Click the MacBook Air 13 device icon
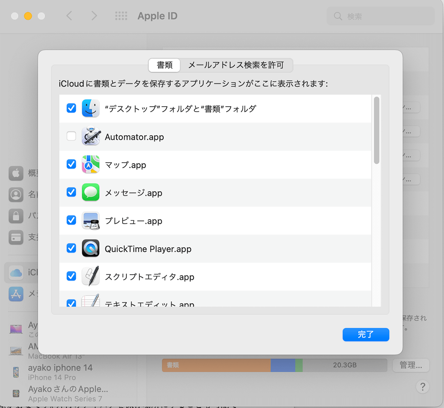Screen dimensions: 444x408 16,350
